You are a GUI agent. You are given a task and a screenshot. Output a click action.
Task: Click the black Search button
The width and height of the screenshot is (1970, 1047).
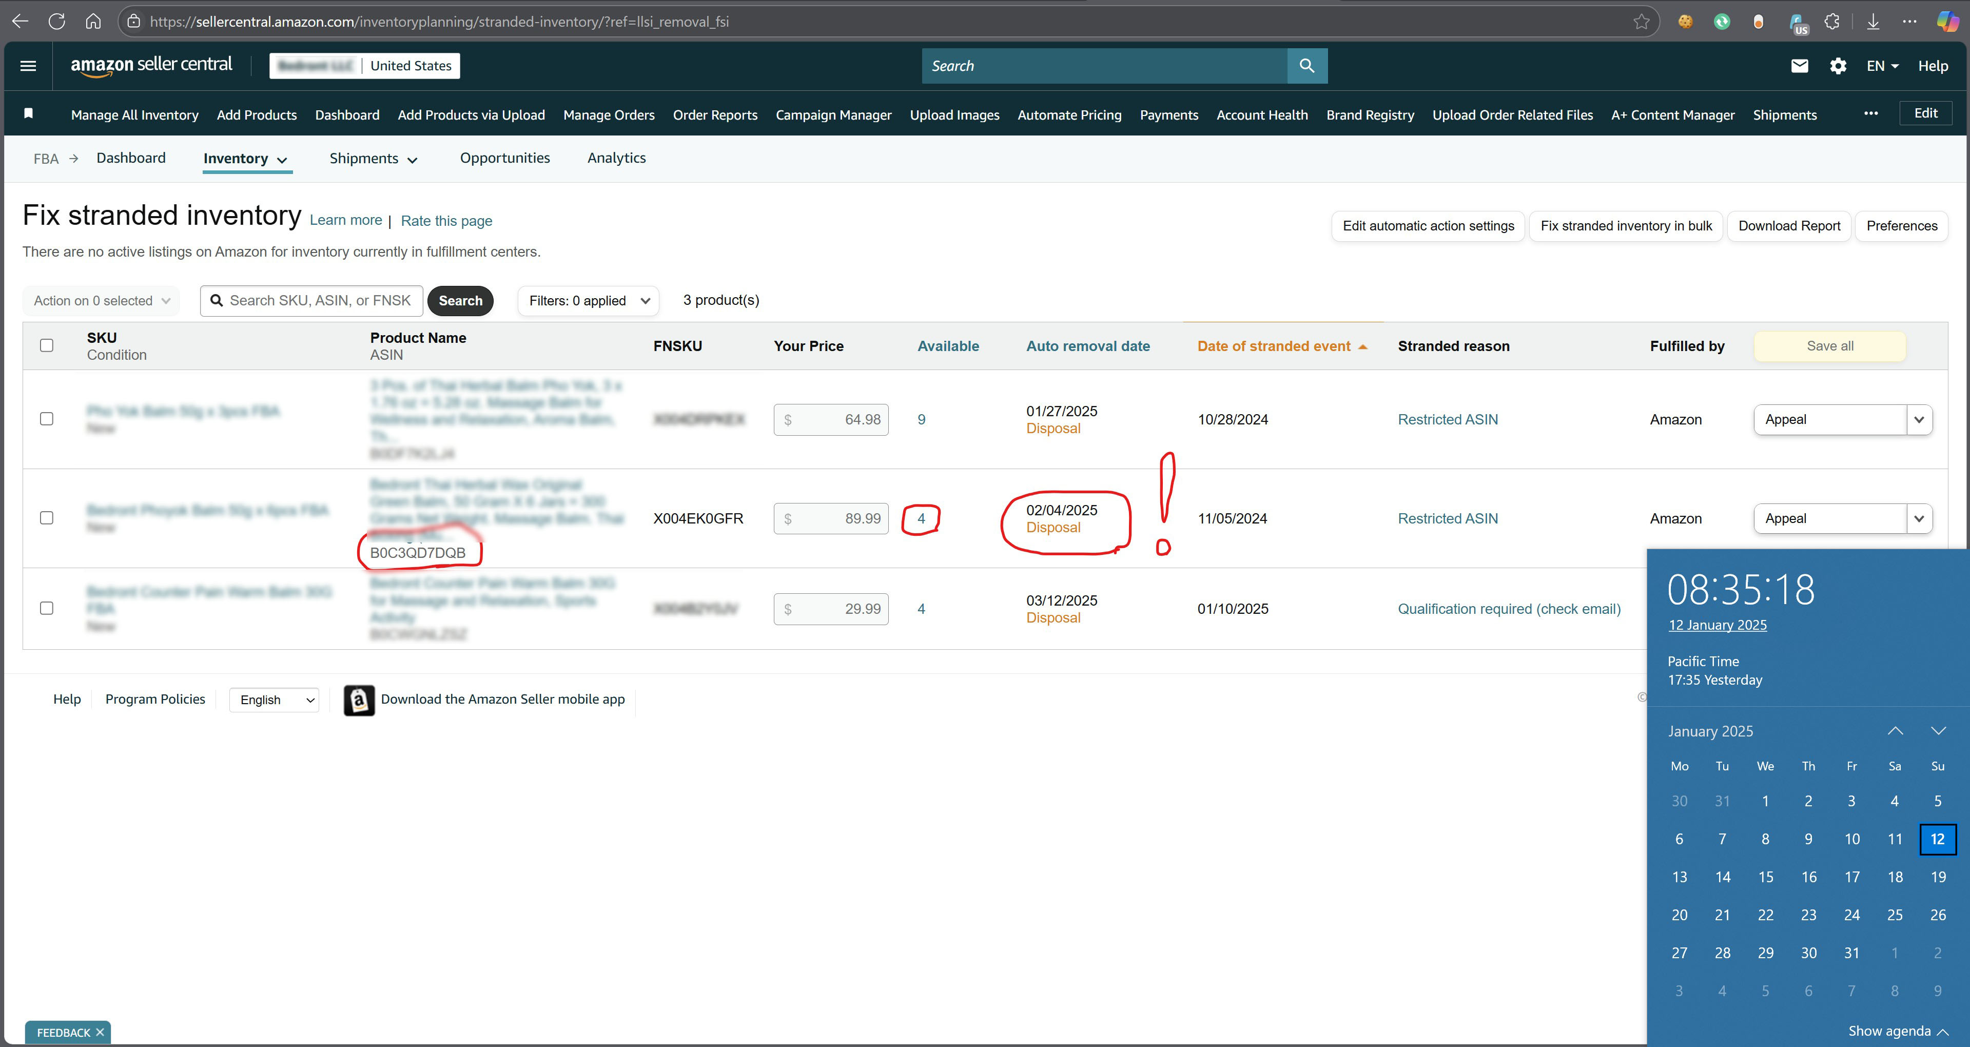click(460, 301)
